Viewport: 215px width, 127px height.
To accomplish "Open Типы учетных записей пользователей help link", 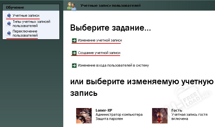I will (x=31, y=23).
